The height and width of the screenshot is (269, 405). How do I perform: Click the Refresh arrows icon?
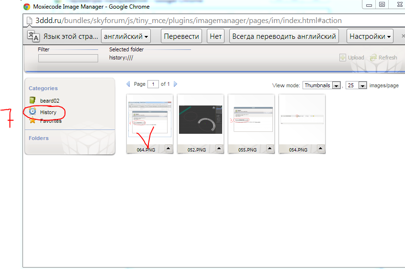[x=373, y=58]
